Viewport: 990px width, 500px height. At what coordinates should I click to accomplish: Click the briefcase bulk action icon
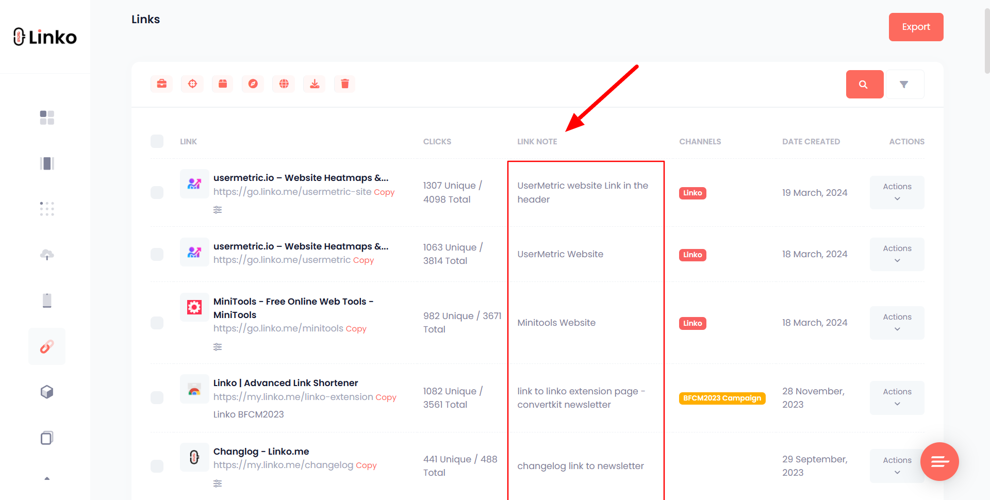click(x=161, y=84)
